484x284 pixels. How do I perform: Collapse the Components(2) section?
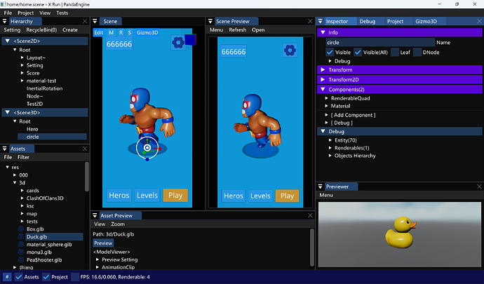click(323, 90)
